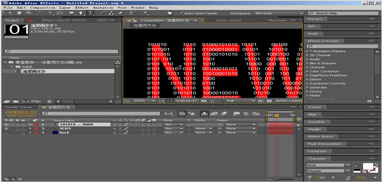Select the Zoom magnifier tool
The width and height of the screenshot is (382, 182).
tap(29, 13)
